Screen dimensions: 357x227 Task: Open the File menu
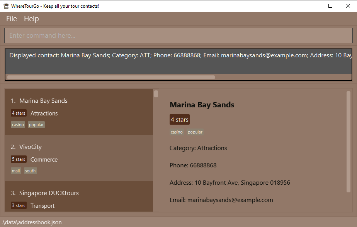(12, 19)
